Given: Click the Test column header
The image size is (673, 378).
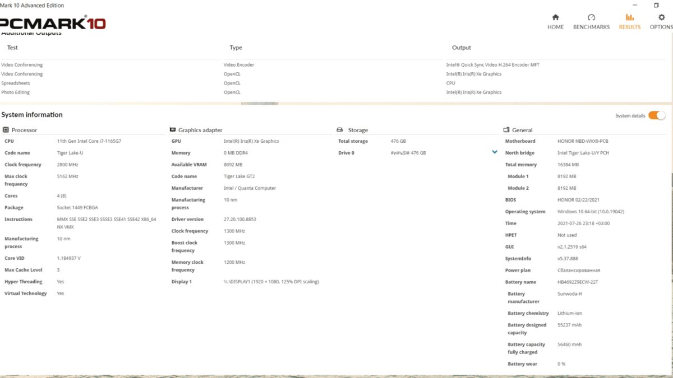Looking at the screenshot, I should pyautogui.click(x=12, y=48).
